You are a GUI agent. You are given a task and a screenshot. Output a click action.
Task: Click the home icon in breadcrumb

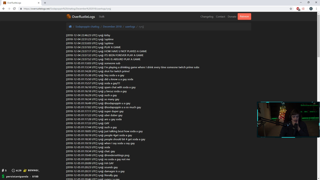click(70, 26)
